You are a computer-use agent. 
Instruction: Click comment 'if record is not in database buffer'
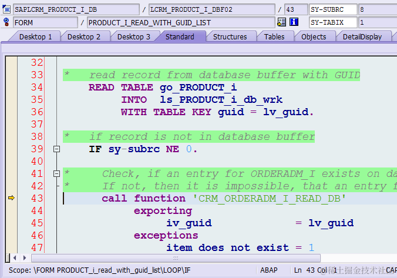point(202,137)
